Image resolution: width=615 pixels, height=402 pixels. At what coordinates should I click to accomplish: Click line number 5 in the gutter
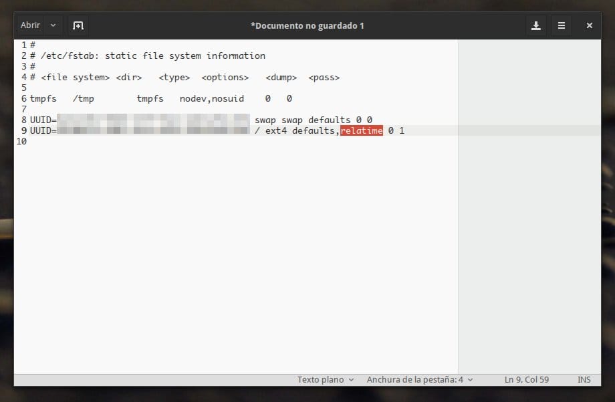pos(24,88)
